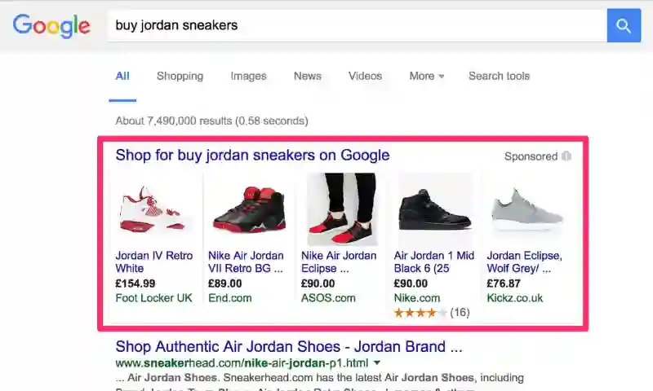653x391 pixels.
Task: Open the Videos results tab
Action: (x=365, y=76)
